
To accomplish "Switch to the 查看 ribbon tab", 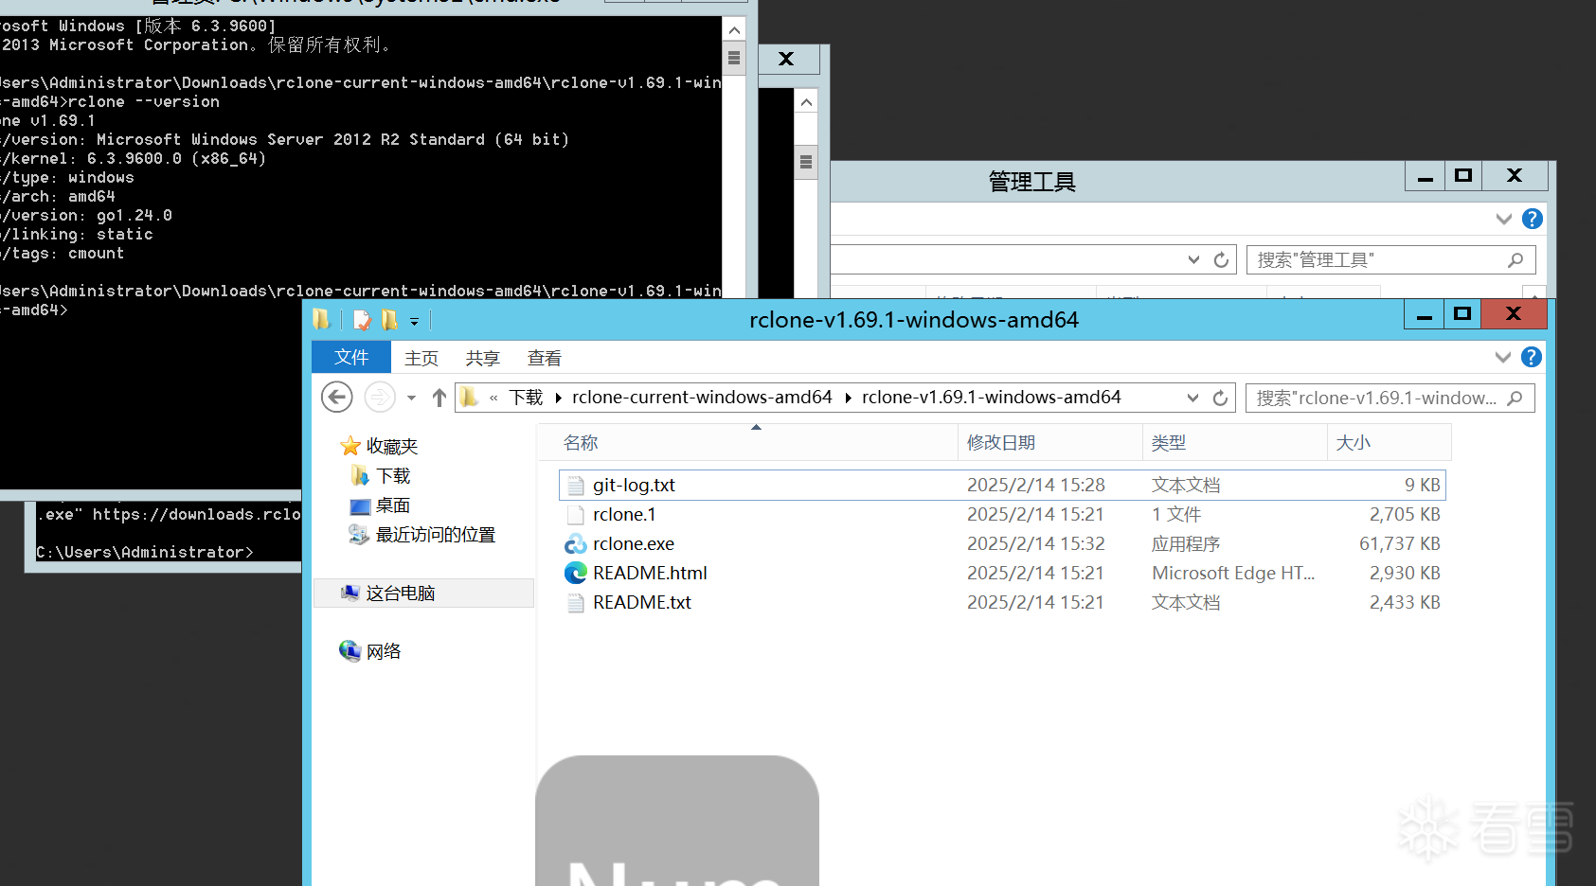I will pos(545,358).
